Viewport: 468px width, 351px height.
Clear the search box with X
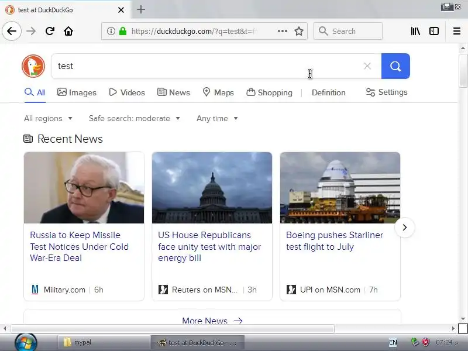coord(367,66)
